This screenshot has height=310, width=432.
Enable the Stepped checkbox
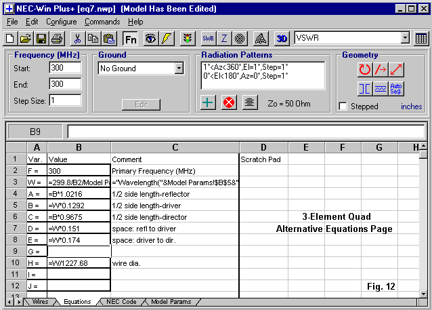click(x=343, y=106)
